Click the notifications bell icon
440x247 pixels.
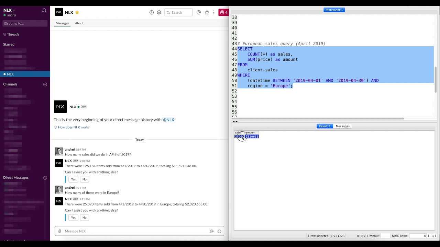(44, 10)
